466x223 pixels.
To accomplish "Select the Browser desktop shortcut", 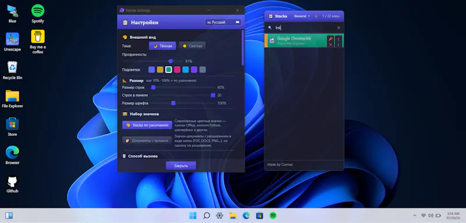I will tap(12, 155).
